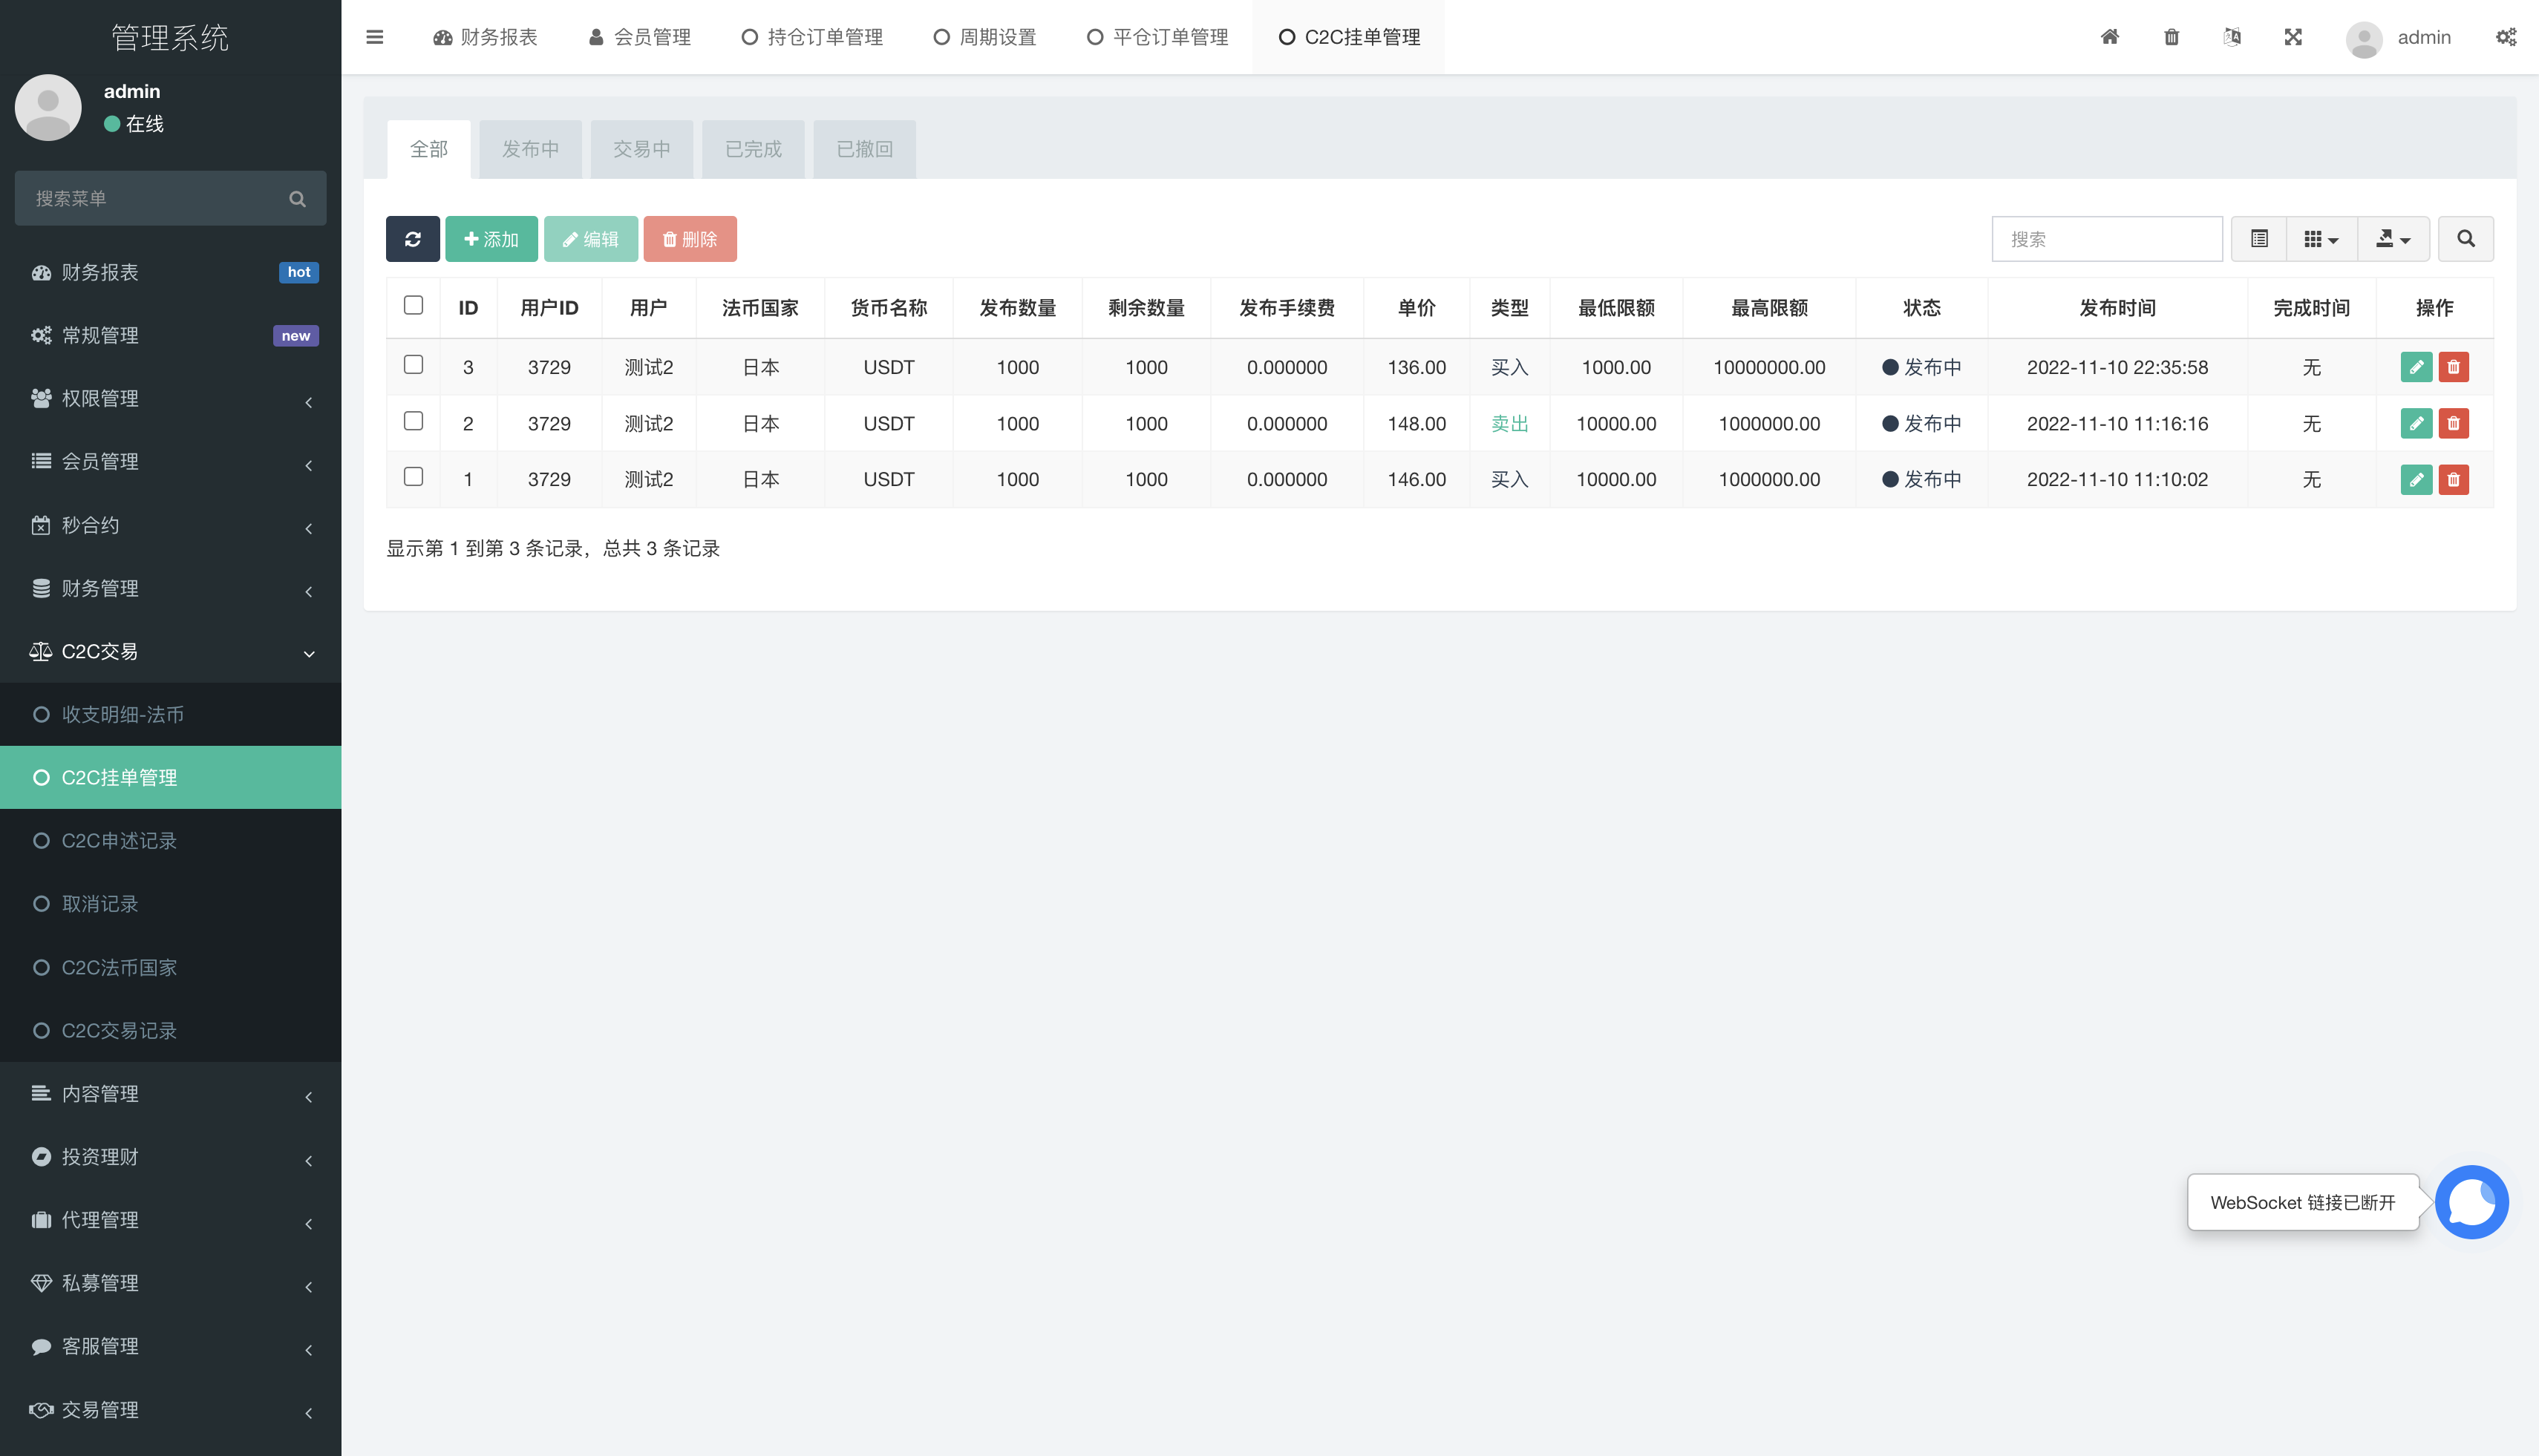Check the select-all header checkbox
The width and height of the screenshot is (2539, 1456).
coord(414,305)
